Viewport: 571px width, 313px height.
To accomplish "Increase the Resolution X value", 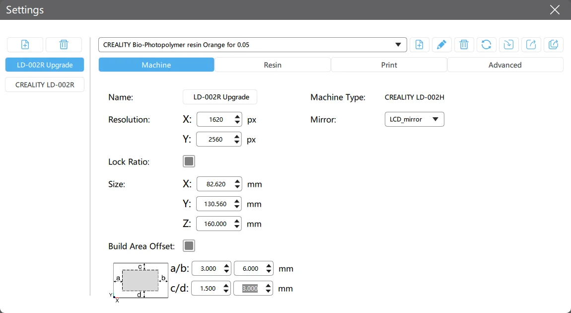I will pos(237,117).
